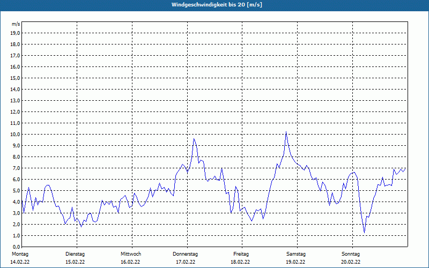
Task: Click the '10,0' y-axis label
Action: point(15,135)
